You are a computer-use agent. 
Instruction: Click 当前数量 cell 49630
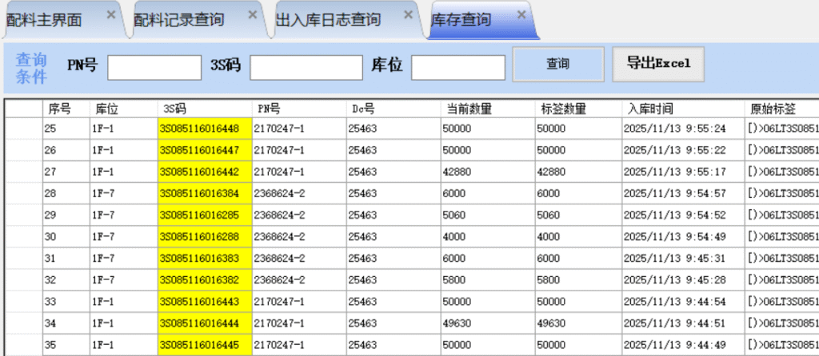tap(489, 323)
